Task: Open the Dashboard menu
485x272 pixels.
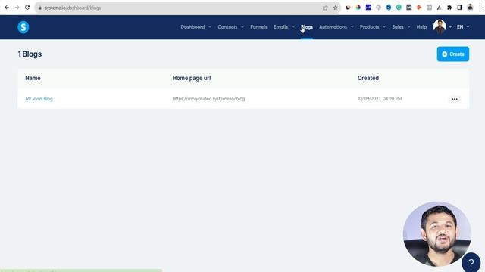Action: [192, 27]
